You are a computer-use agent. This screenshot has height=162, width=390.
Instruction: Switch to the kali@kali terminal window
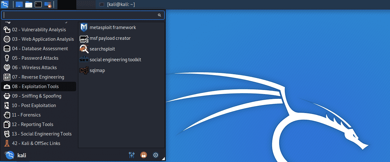[x=117, y=4]
